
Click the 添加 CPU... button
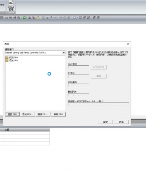[28, 114]
